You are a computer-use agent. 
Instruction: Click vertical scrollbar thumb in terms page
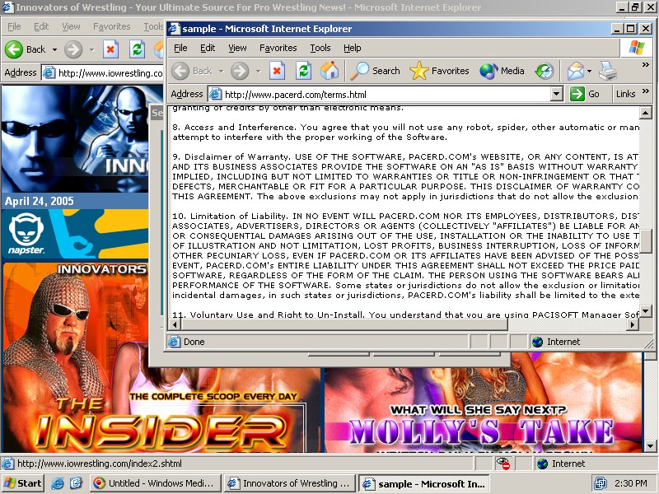pos(645,240)
